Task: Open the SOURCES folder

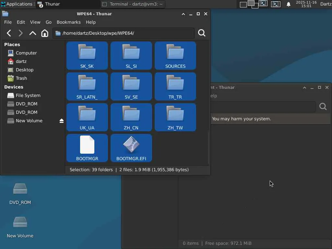Action: pyautogui.click(x=175, y=53)
